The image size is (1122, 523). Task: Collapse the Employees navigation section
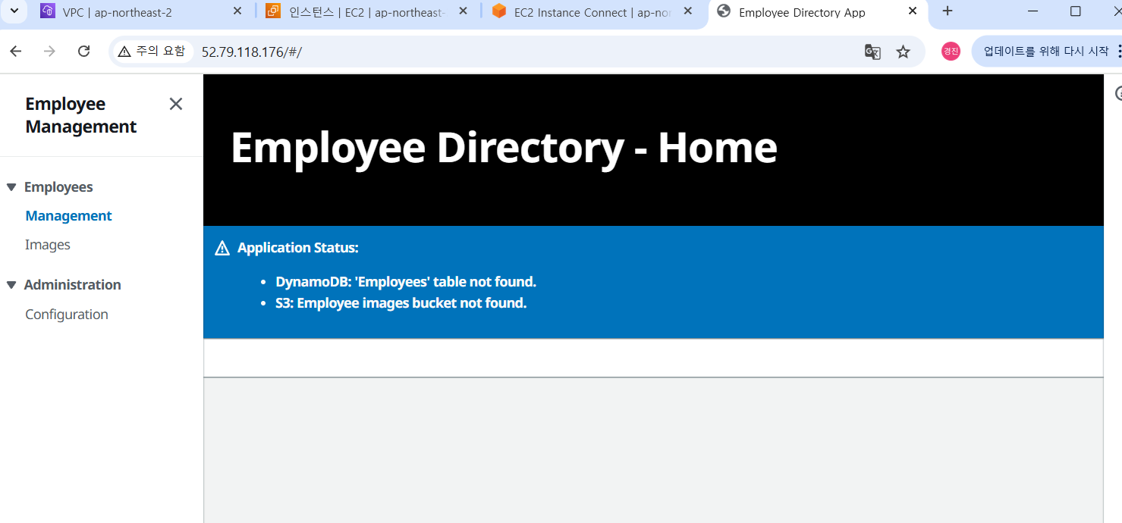point(11,187)
